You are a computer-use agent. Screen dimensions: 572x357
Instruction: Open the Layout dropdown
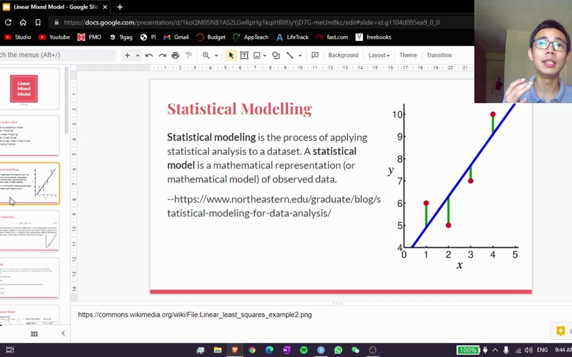pyautogui.click(x=378, y=55)
